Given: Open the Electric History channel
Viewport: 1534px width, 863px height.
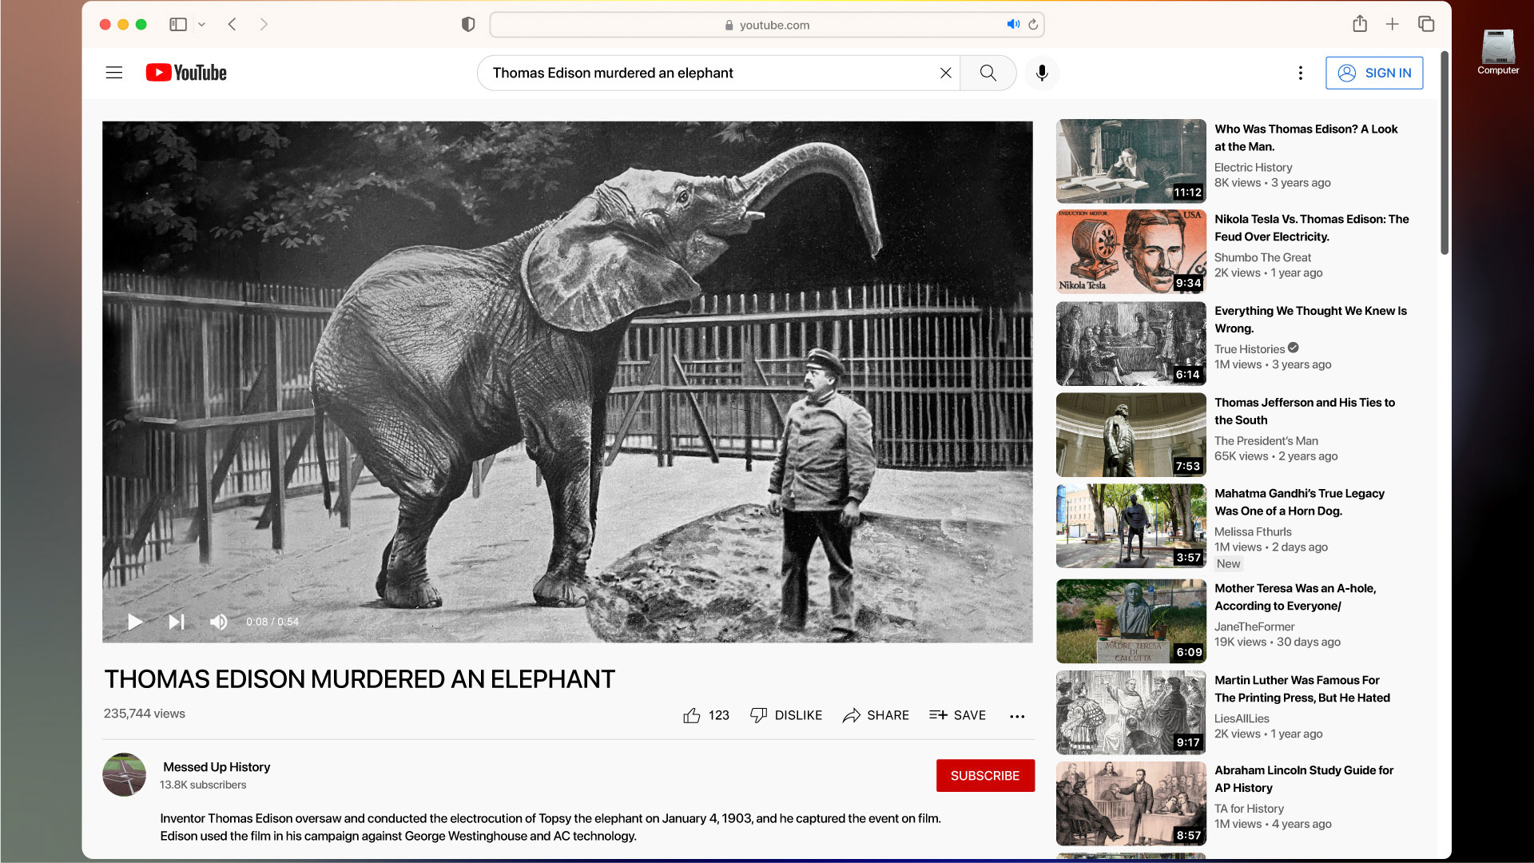Looking at the screenshot, I should [x=1253, y=167].
